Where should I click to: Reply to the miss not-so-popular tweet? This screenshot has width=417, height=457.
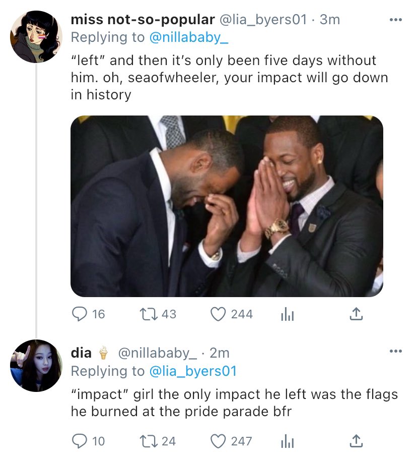point(79,314)
